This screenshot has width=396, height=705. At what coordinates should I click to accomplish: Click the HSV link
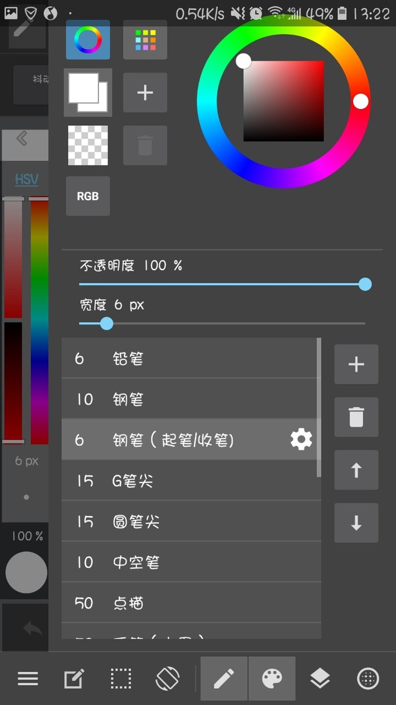coord(27,180)
